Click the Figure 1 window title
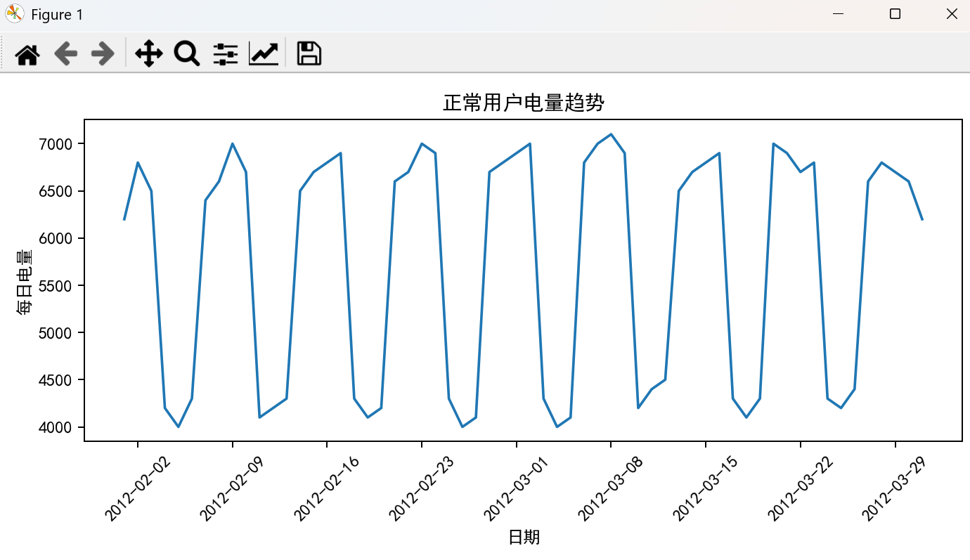 coord(57,15)
